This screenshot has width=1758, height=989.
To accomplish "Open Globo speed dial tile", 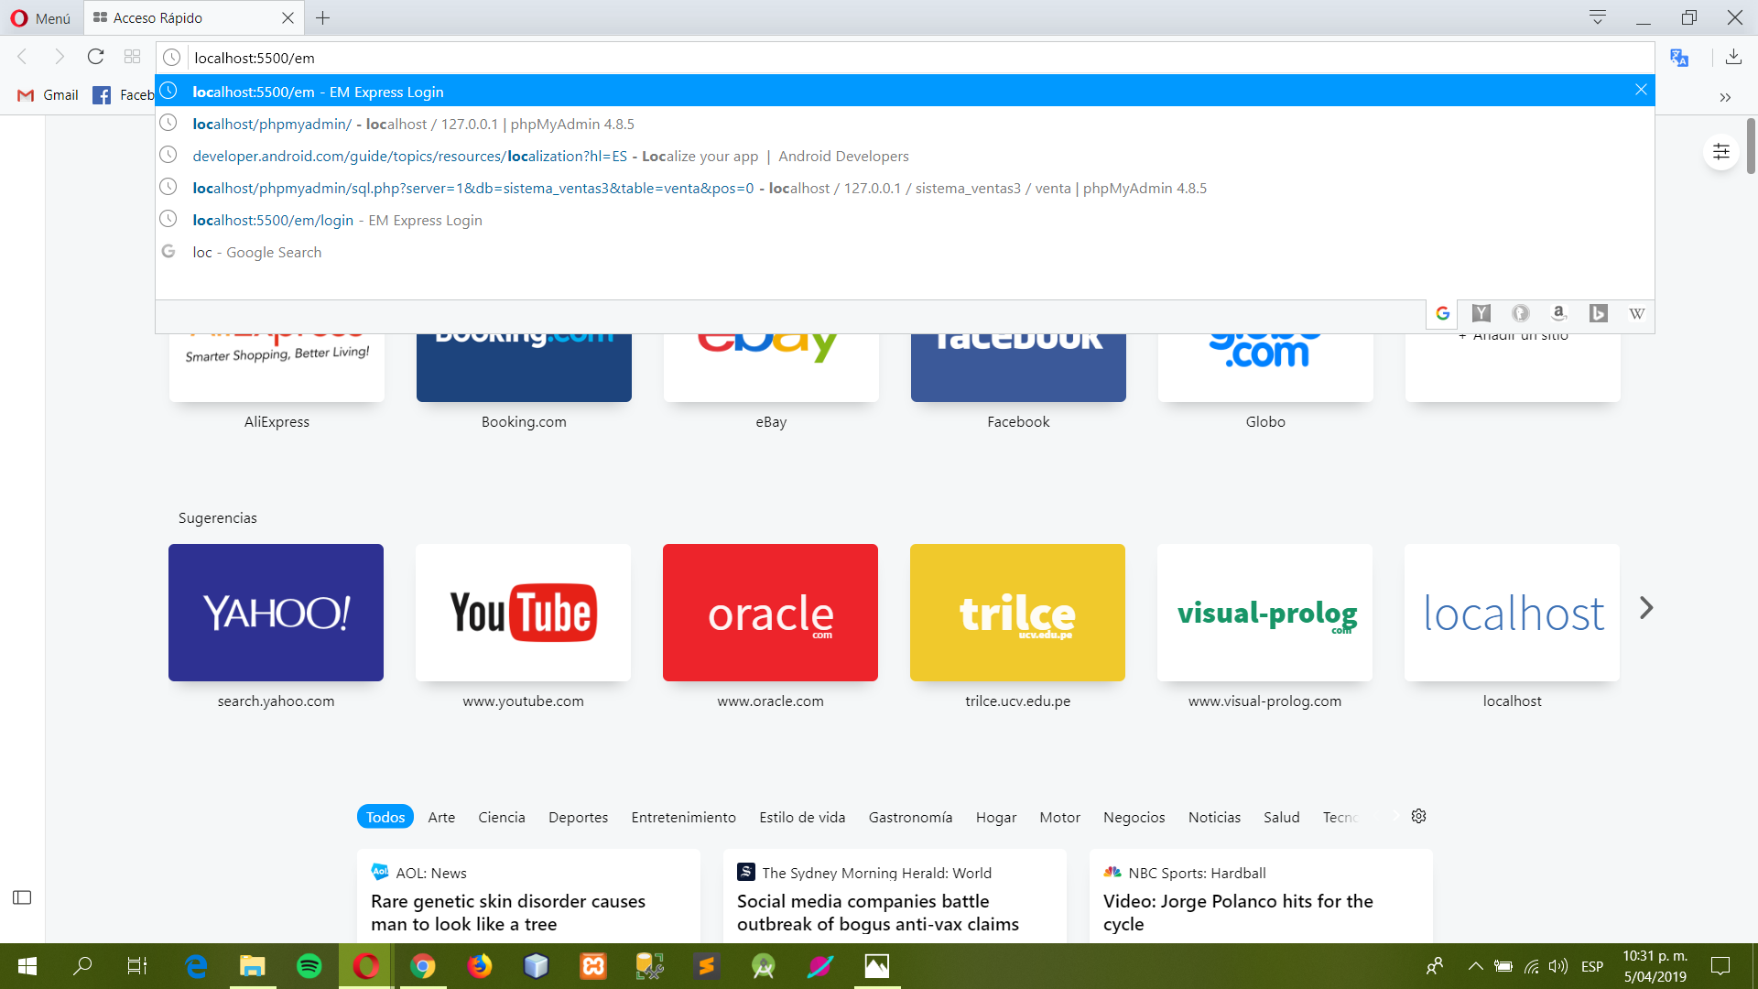I will (1265, 368).
